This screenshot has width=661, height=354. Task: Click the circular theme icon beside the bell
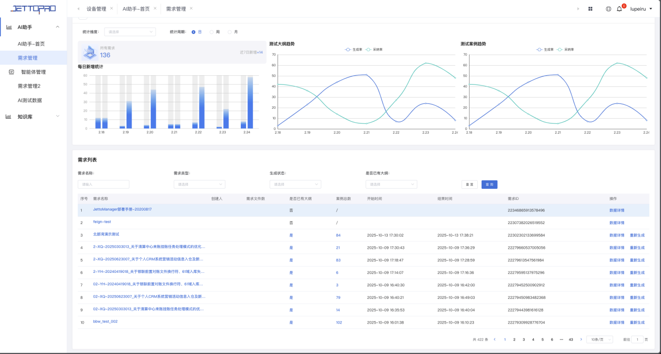[x=608, y=9]
